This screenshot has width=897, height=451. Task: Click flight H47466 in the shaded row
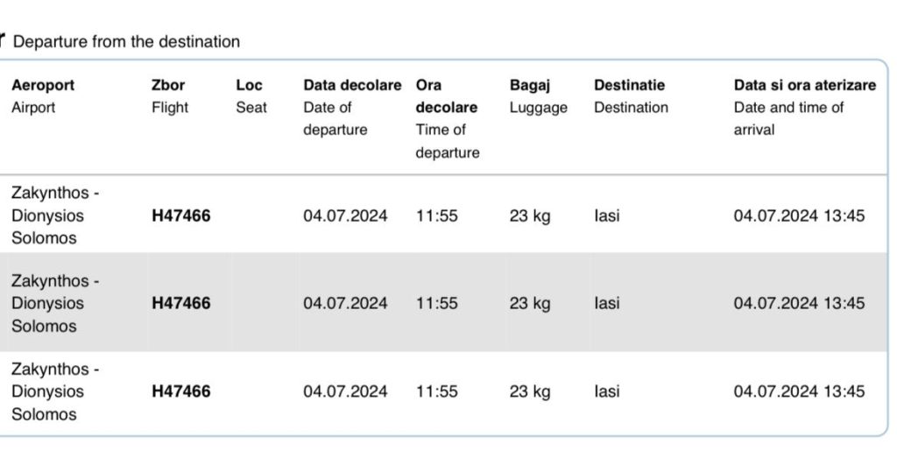[x=180, y=303]
